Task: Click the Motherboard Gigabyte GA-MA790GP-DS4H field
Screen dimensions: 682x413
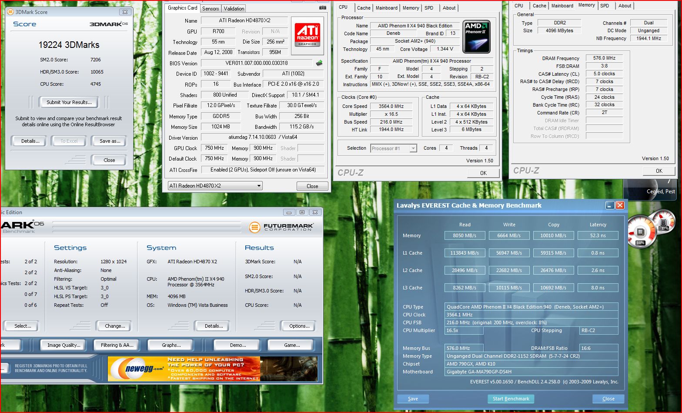Action: click(532, 372)
